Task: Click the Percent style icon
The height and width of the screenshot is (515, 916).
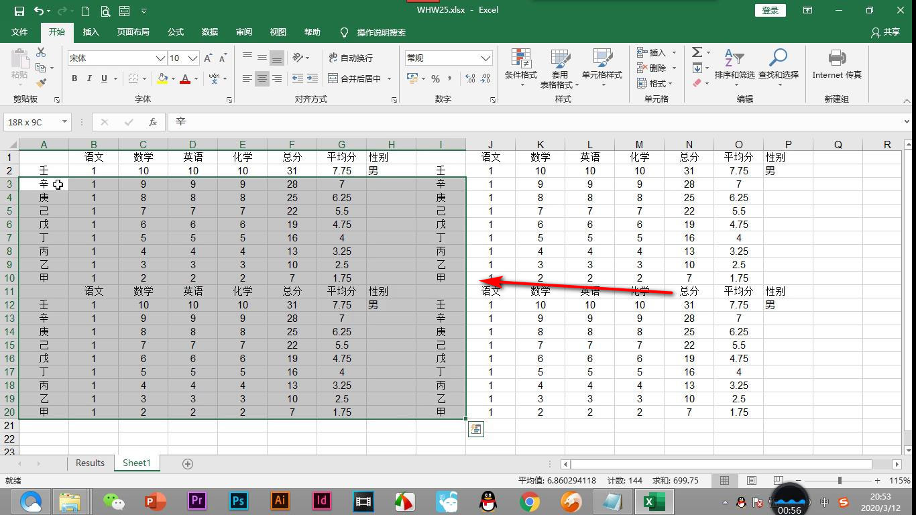Action: (x=435, y=78)
